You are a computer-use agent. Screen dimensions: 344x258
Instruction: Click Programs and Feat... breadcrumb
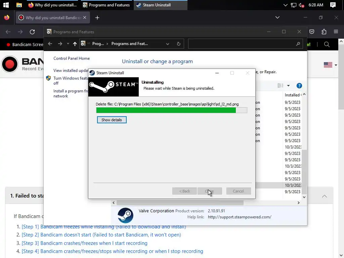[x=129, y=44]
